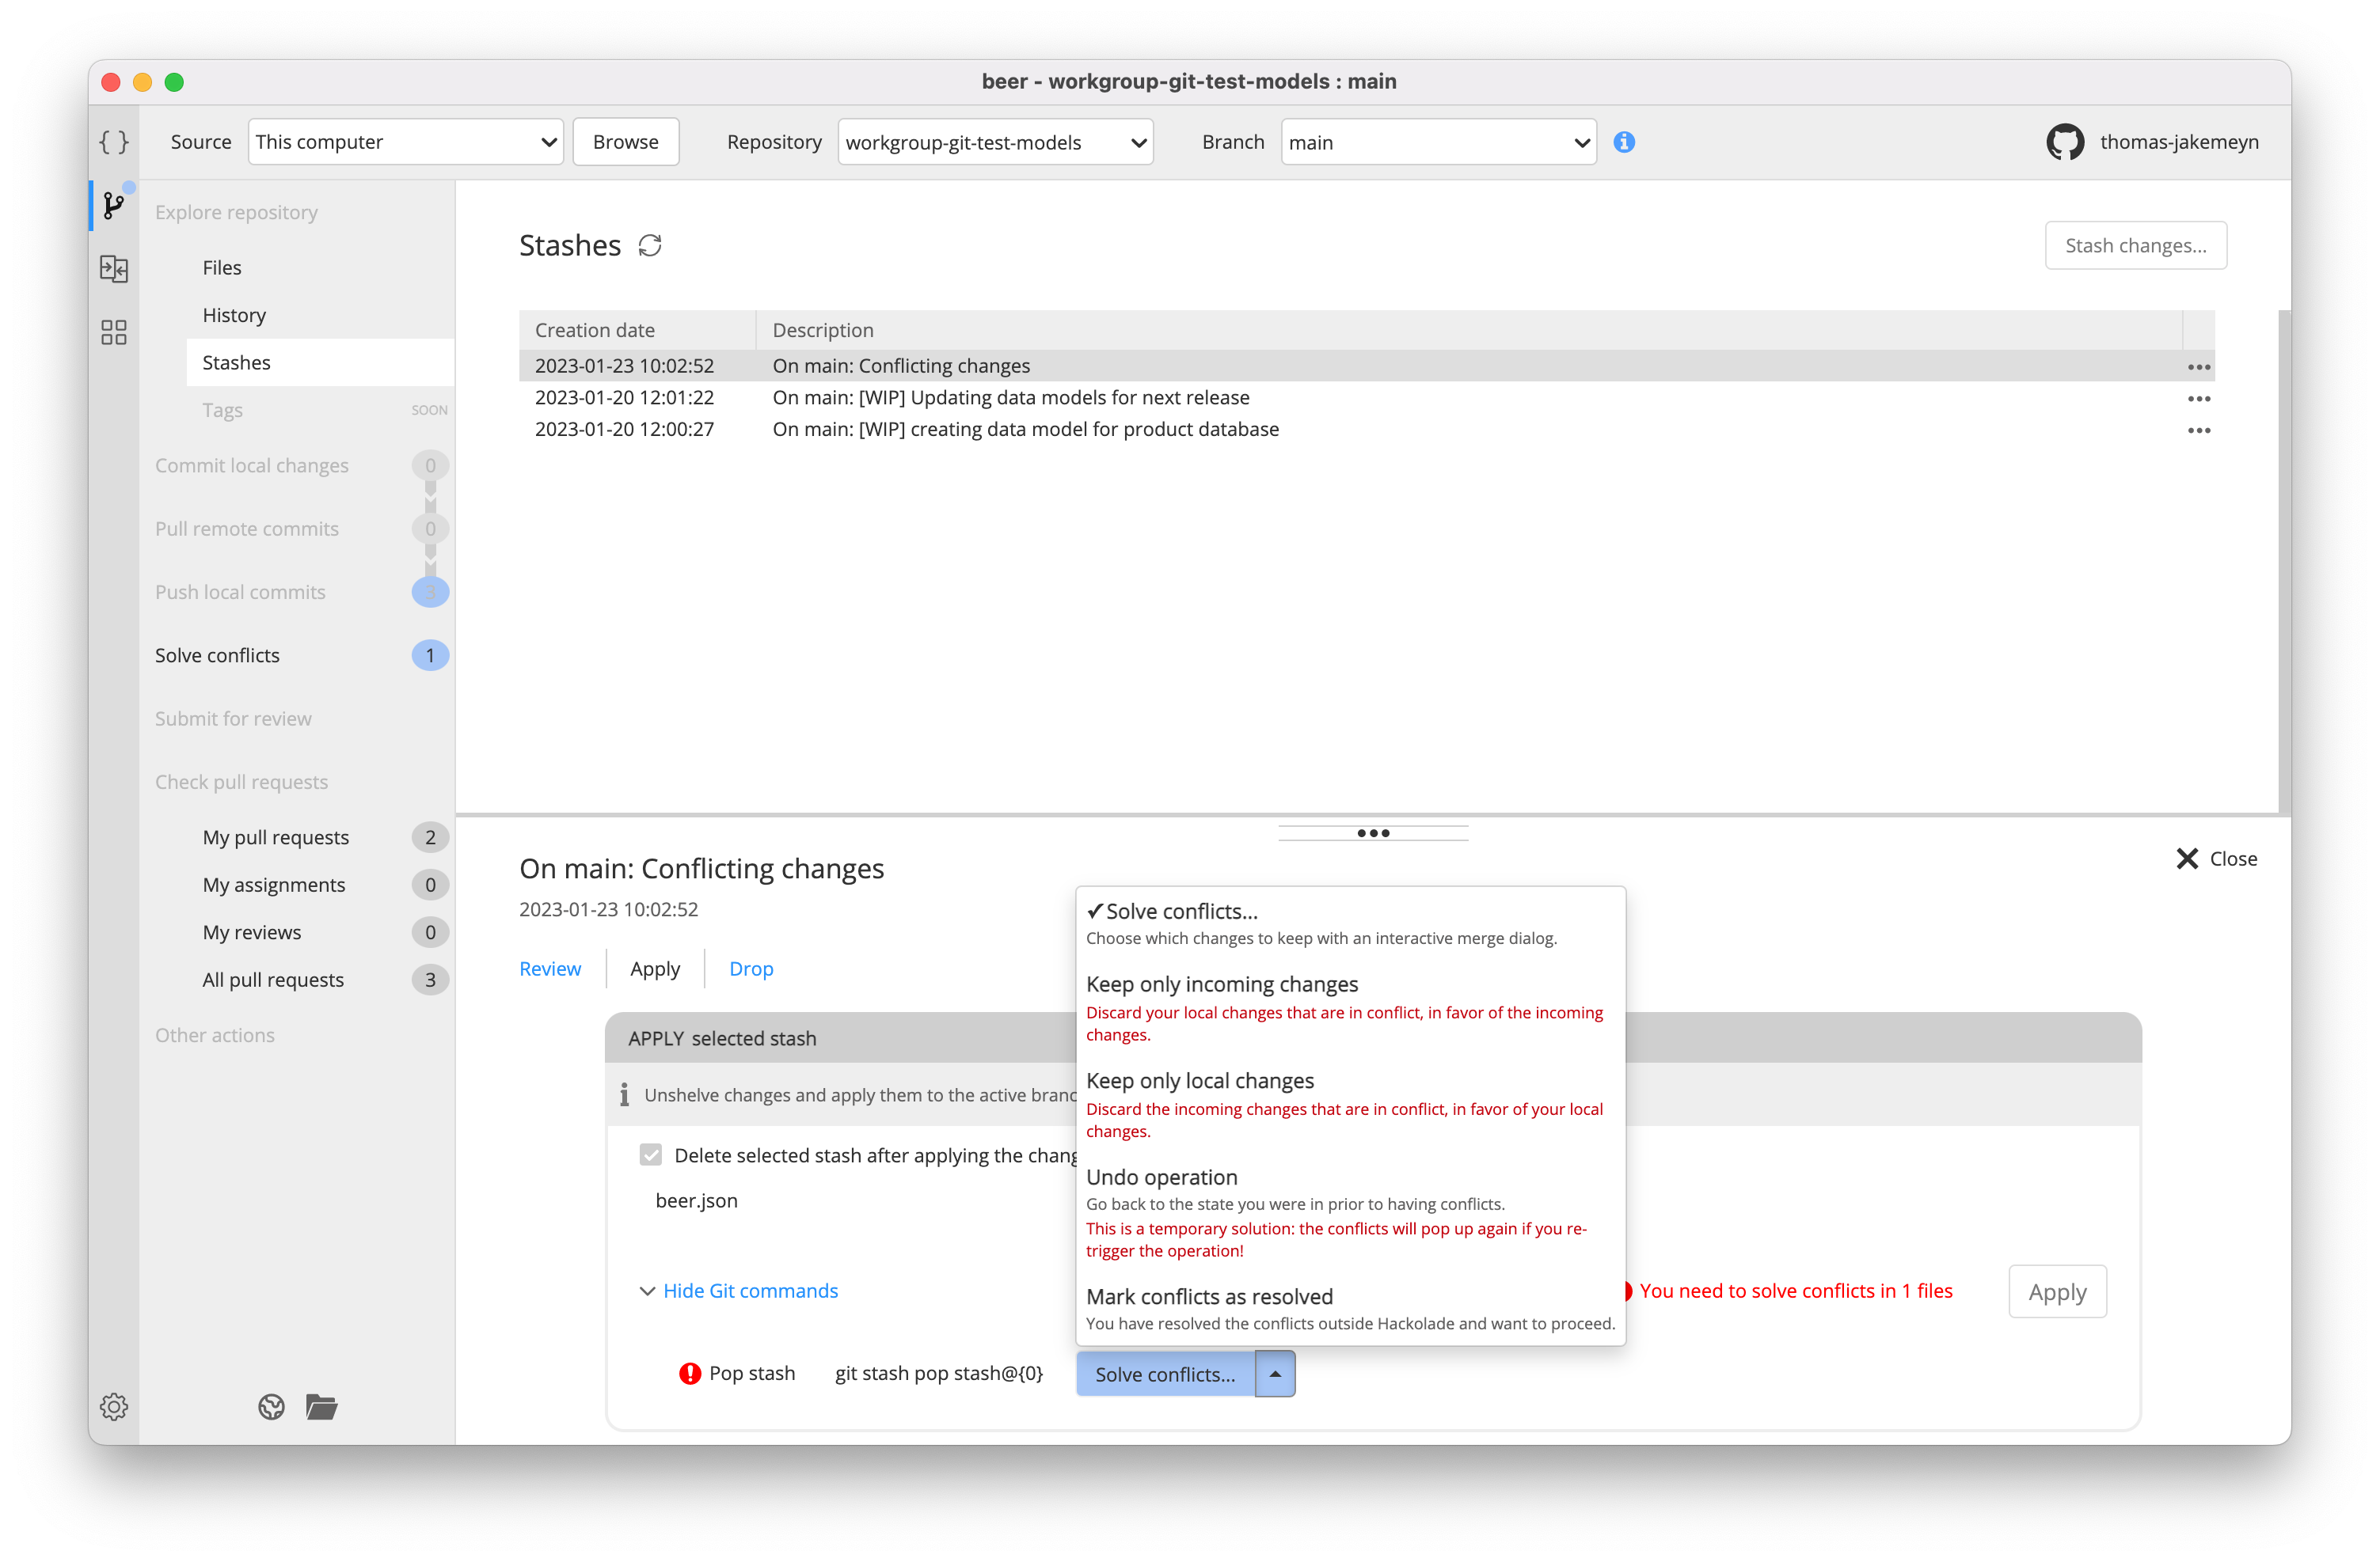2380x1562 pixels.
Task: Click the settings gear icon at bottom left
Action: 113,1405
